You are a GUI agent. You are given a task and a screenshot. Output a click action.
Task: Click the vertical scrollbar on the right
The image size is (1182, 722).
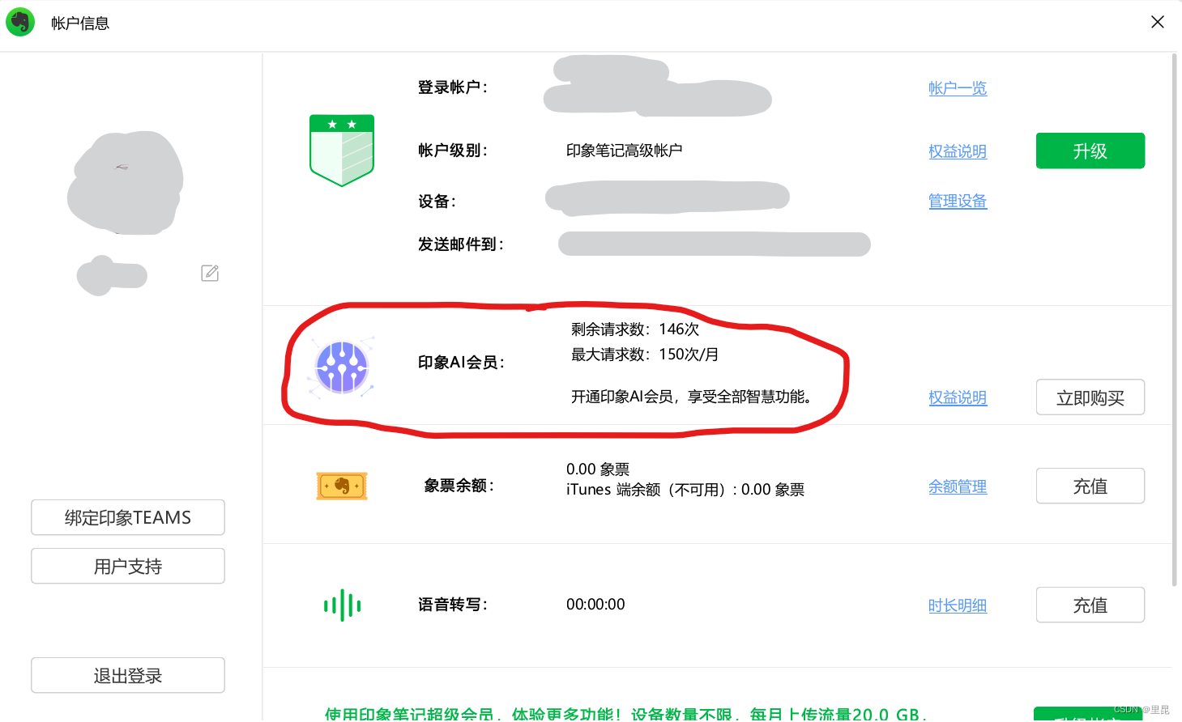(1175, 320)
